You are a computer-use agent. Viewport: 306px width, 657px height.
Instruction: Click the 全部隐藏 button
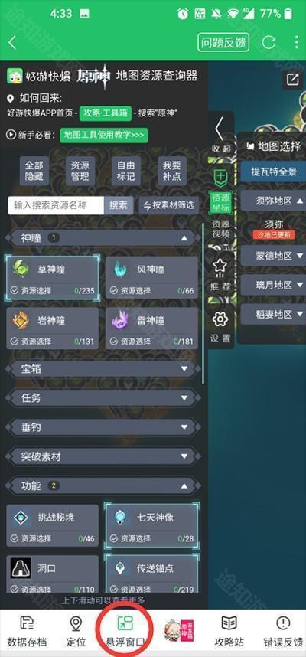[34, 171]
